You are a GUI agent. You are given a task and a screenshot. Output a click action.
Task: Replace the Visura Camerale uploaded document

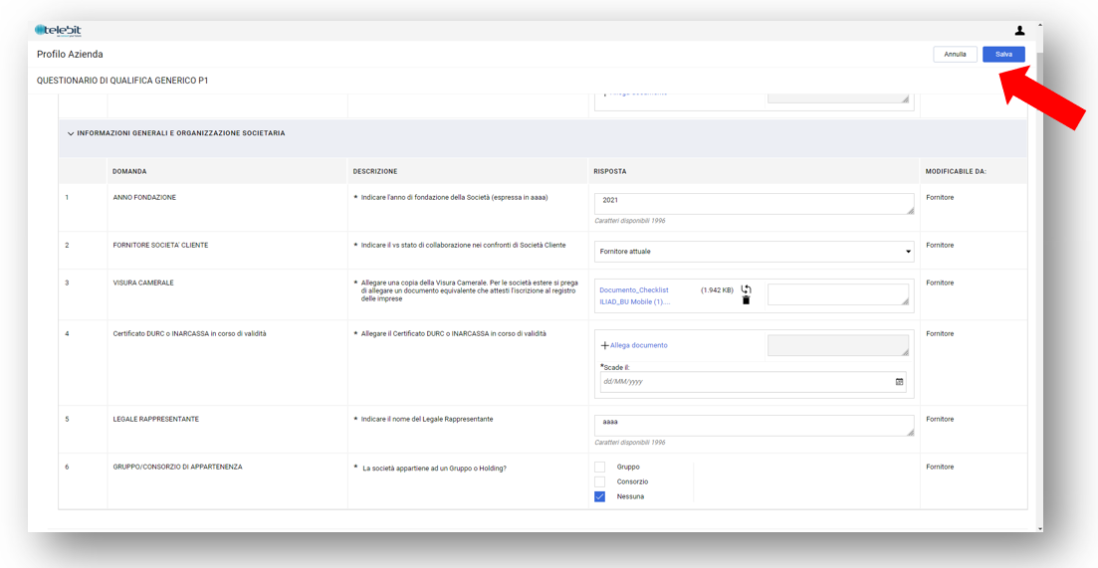click(x=746, y=289)
